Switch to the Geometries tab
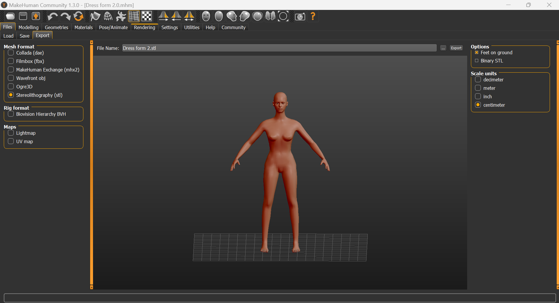Image resolution: width=559 pixels, height=303 pixels. click(57, 27)
